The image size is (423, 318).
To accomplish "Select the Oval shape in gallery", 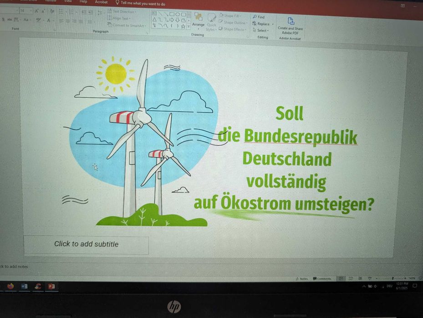I will pyautogui.click(x=178, y=14).
